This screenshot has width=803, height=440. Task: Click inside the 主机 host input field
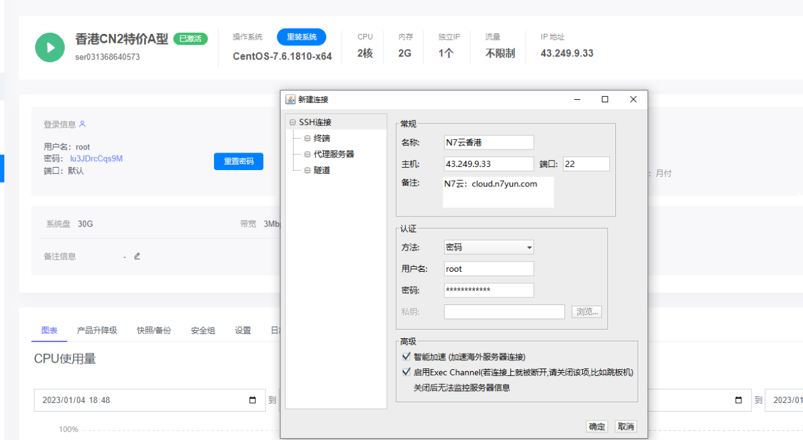coord(488,164)
